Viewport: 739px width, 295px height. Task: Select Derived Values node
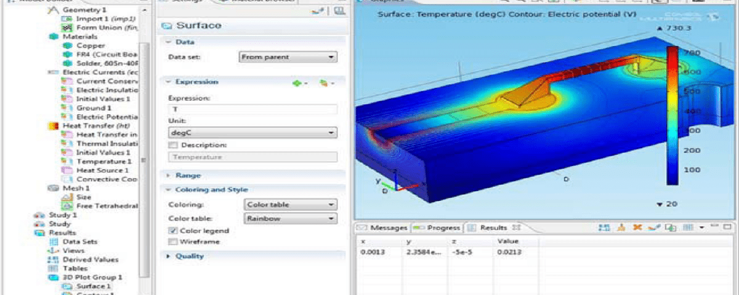(x=83, y=259)
